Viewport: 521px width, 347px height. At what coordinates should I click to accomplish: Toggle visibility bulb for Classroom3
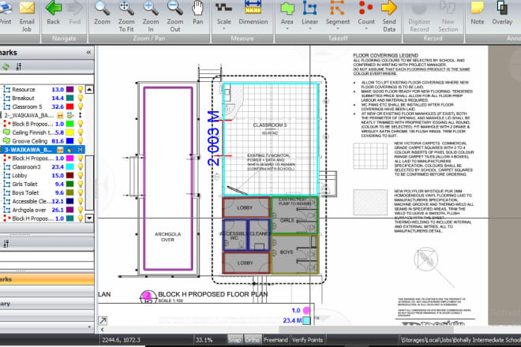click(80, 166)
